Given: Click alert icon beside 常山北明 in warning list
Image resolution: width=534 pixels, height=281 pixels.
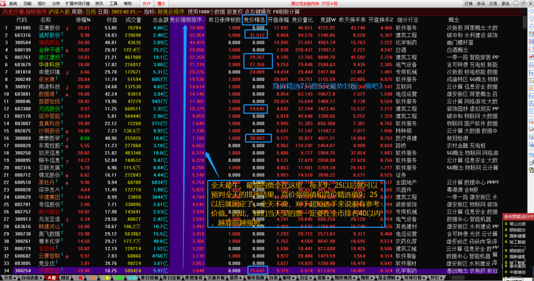Looking at the screenshot, I should (505, 224).
